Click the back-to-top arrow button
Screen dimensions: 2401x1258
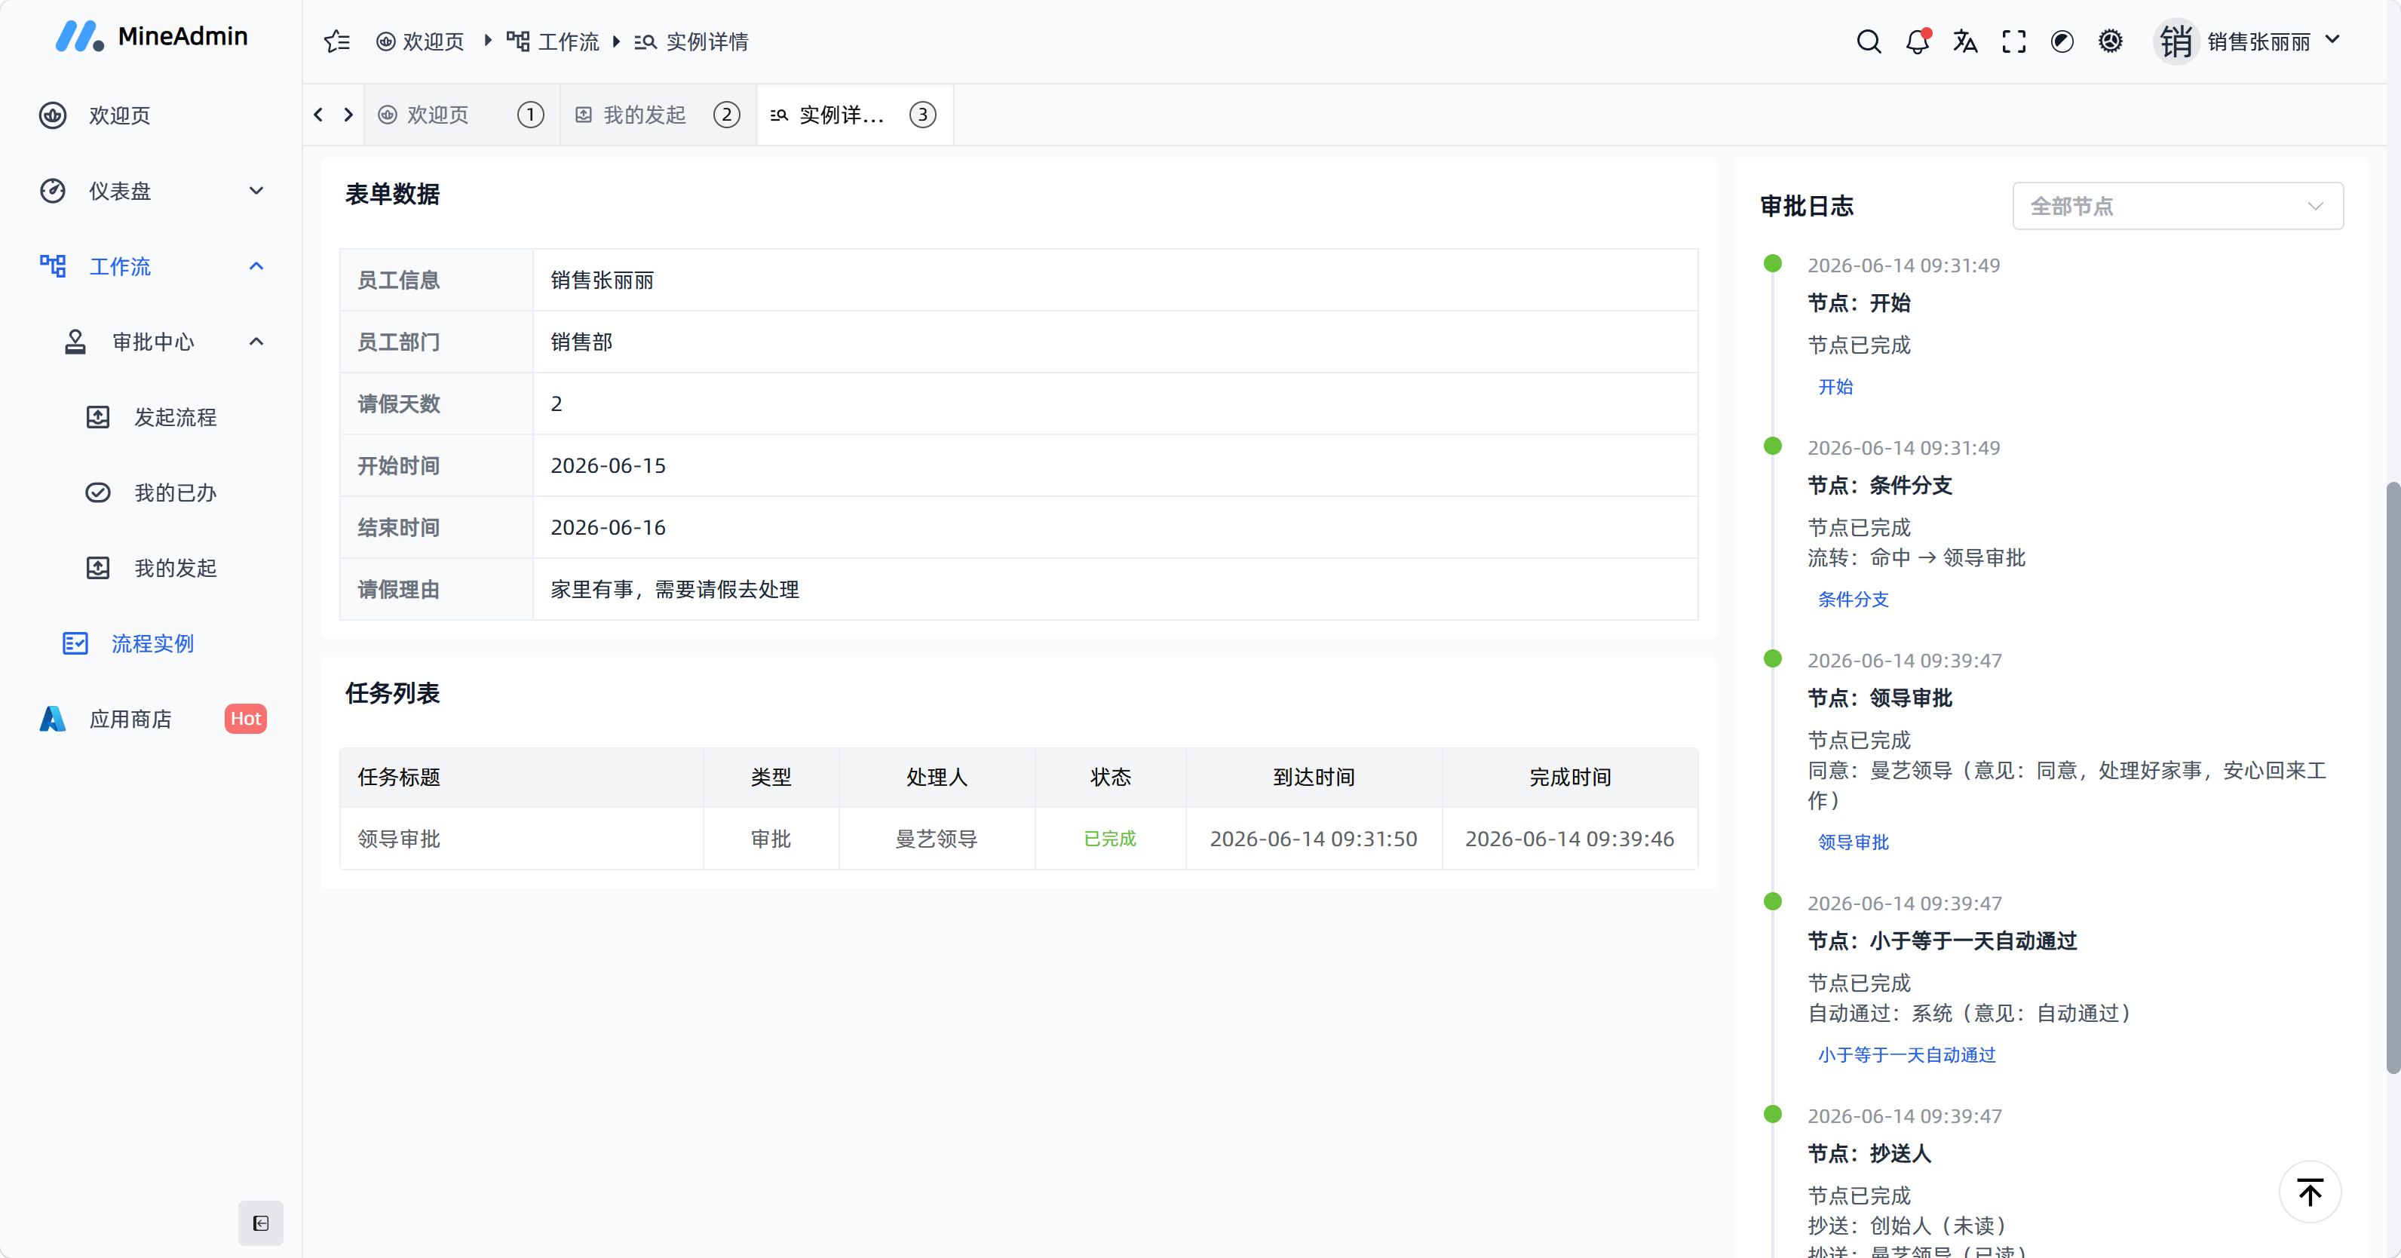2310,1192
